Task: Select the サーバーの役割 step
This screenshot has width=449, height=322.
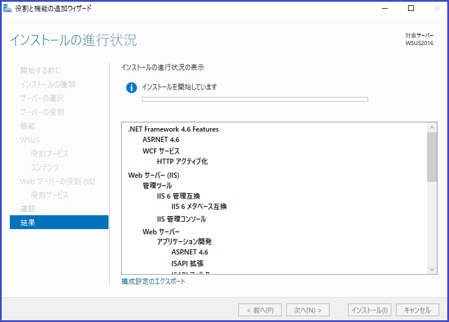Action: [x=42, y=112]
